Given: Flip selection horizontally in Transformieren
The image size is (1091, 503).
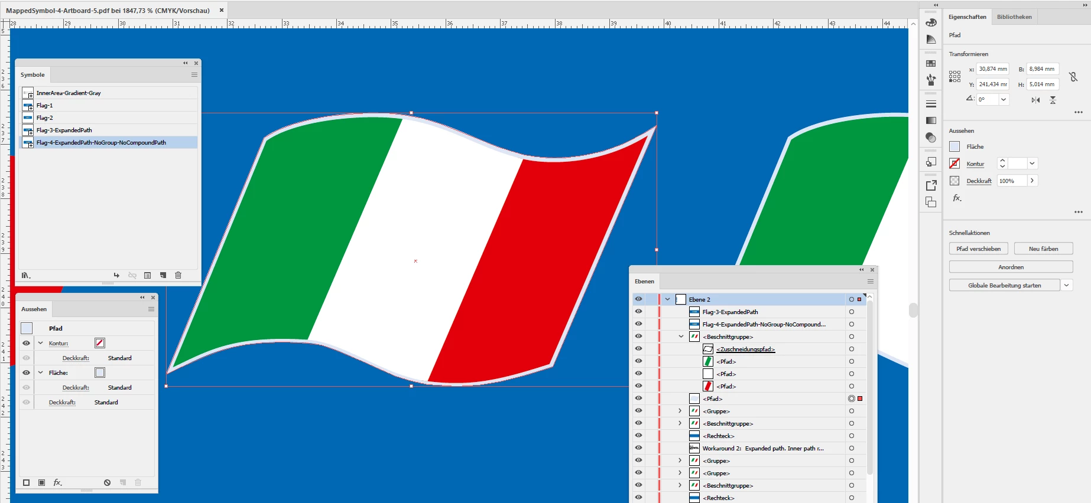Looking at the screenshot, I should tap(1035, 100).
